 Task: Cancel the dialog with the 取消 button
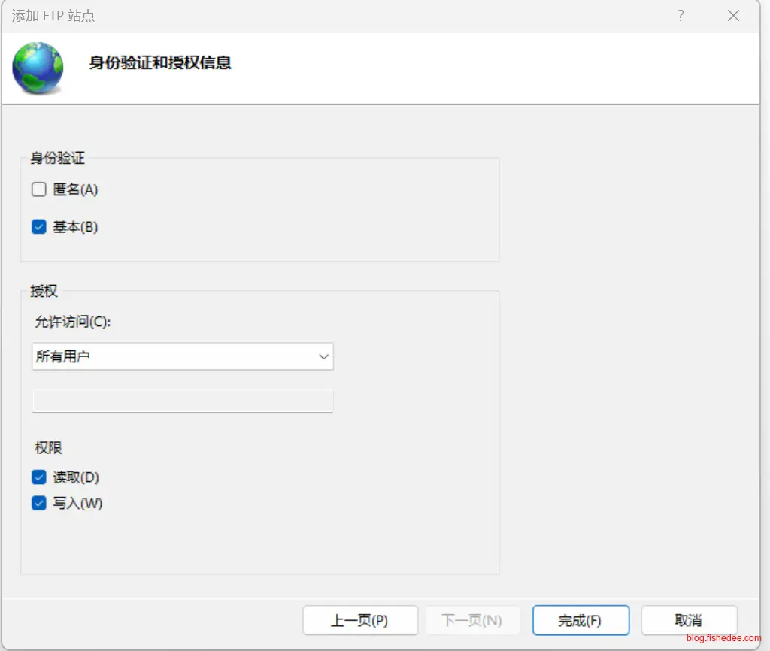click(688, 621)
